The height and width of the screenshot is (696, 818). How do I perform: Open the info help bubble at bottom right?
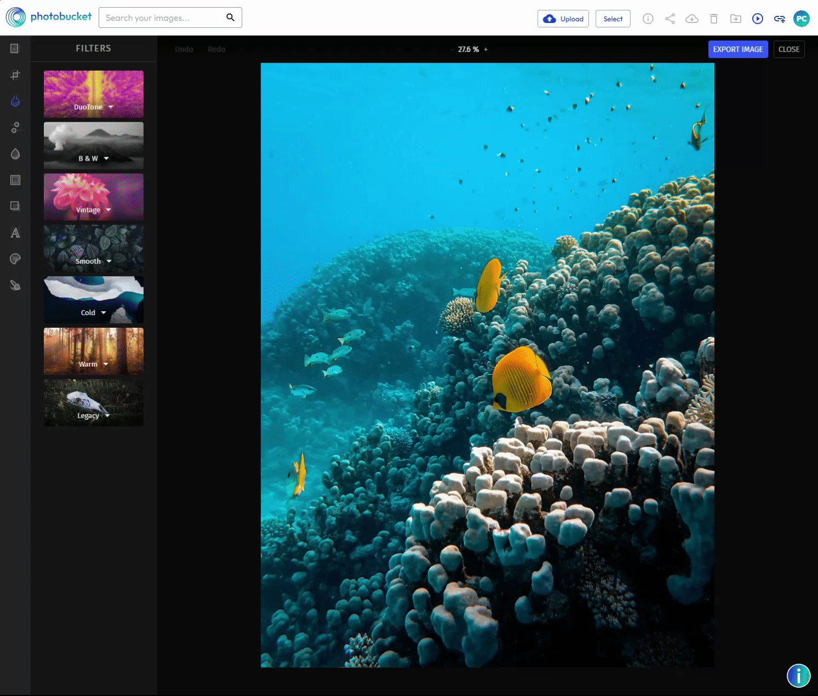(799, 676)
